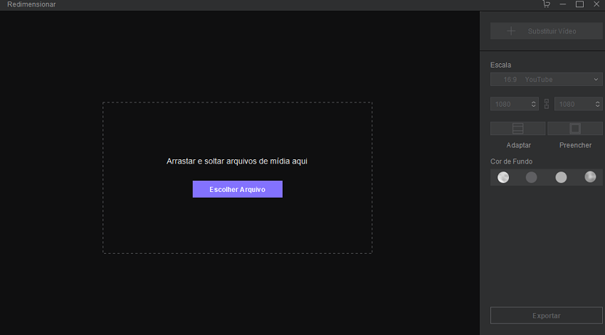The width and height of the screenshot is (605, 335).
Task: Click the Escolher Arquivo button
Action: coord(237,189)
